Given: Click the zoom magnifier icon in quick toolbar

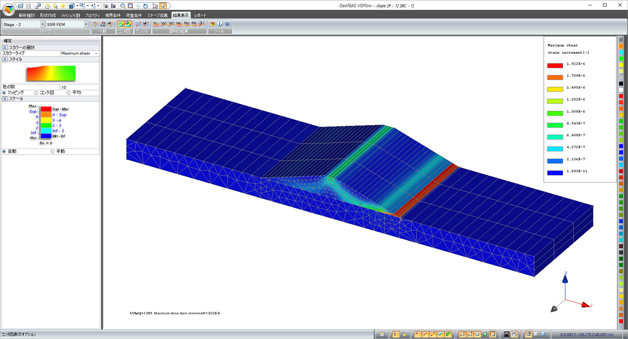Looking at the screenshot, I should pyautogui.click(x=122, y=6).
